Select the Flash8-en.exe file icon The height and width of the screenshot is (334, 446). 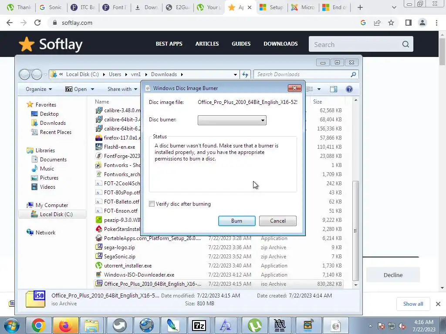(99, 147)
